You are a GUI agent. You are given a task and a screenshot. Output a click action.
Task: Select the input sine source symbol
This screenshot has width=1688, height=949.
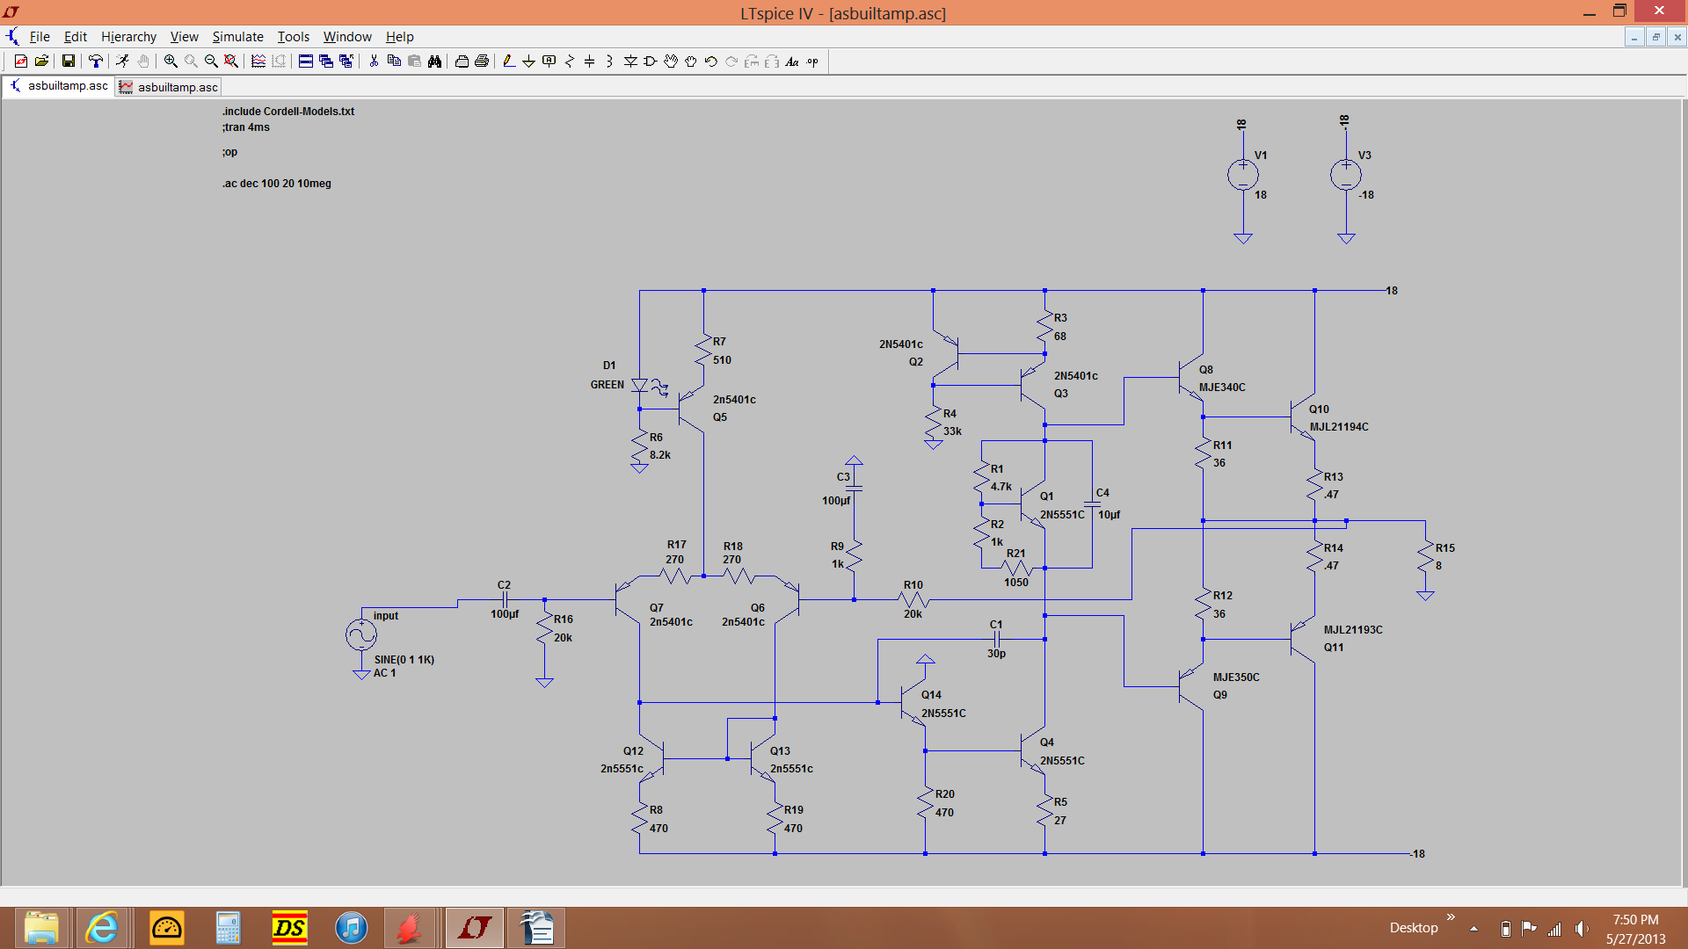pos(361,634)
